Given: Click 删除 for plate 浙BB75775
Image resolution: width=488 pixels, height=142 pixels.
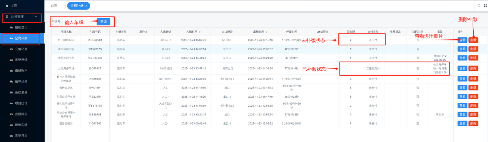Looking at the screenshot, I should coord(473,105).
